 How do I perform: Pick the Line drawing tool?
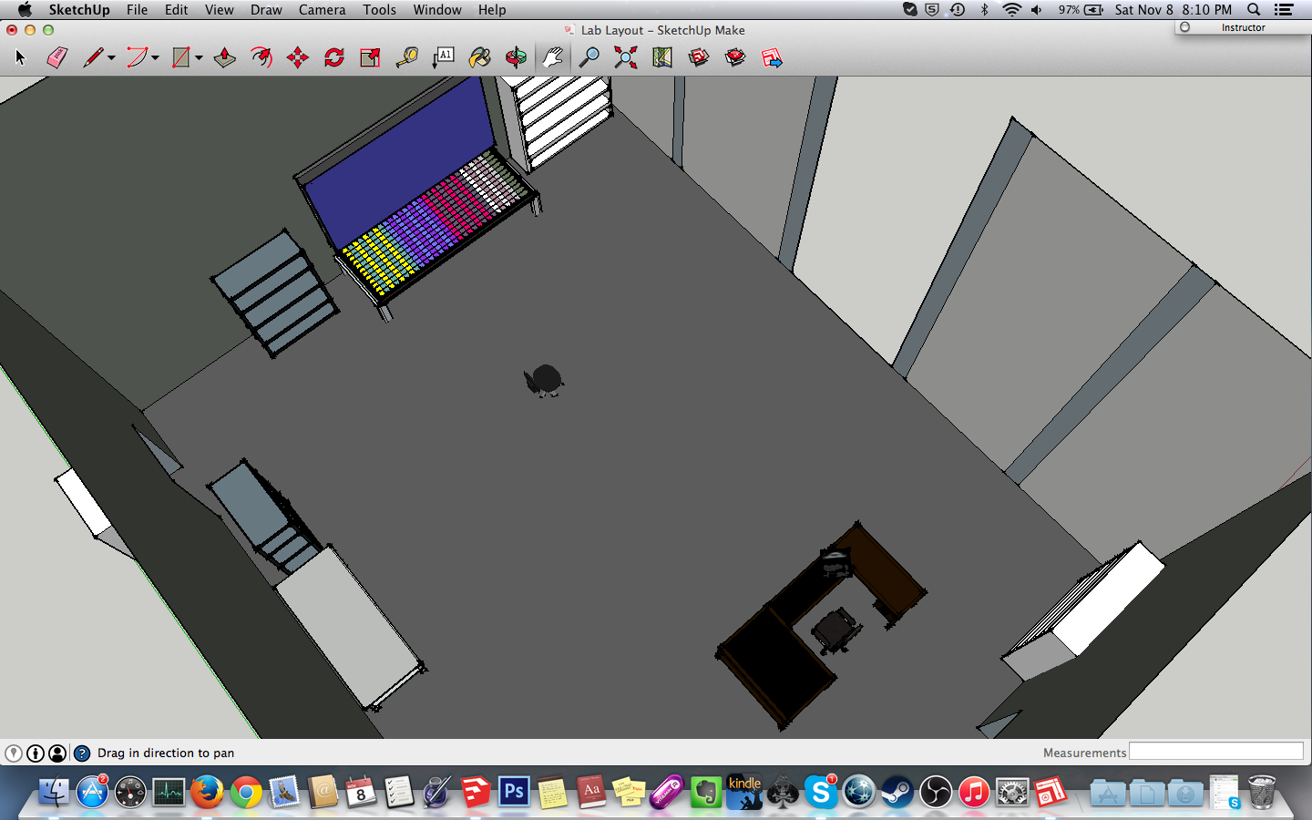[95, 57]
